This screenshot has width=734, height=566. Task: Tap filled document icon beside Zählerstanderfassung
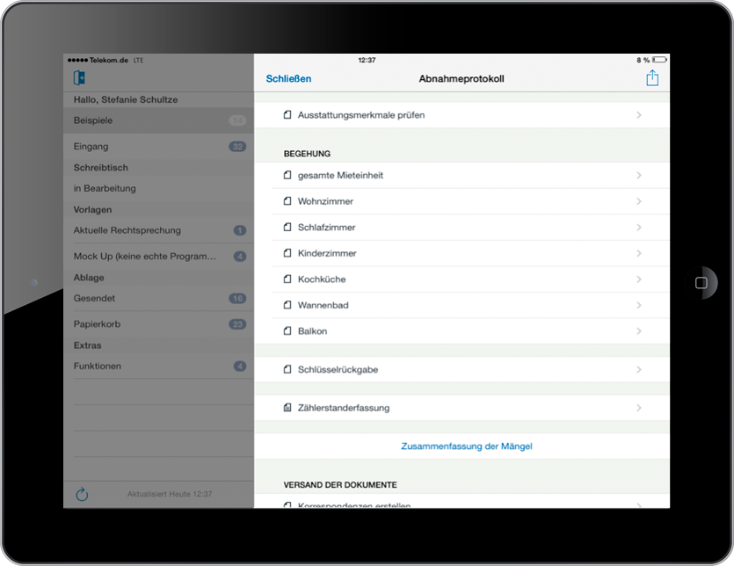tap(287, 408)
